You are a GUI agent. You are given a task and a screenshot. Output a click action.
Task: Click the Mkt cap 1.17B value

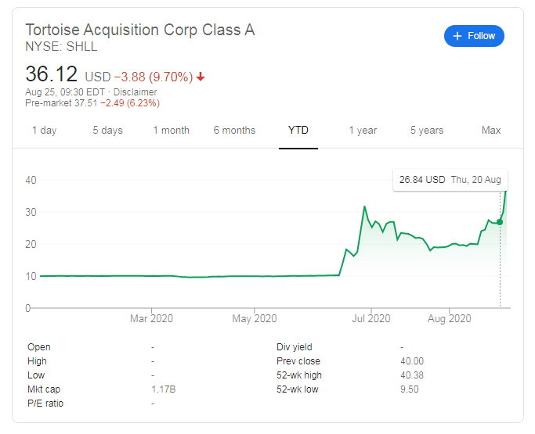(163, 389)
